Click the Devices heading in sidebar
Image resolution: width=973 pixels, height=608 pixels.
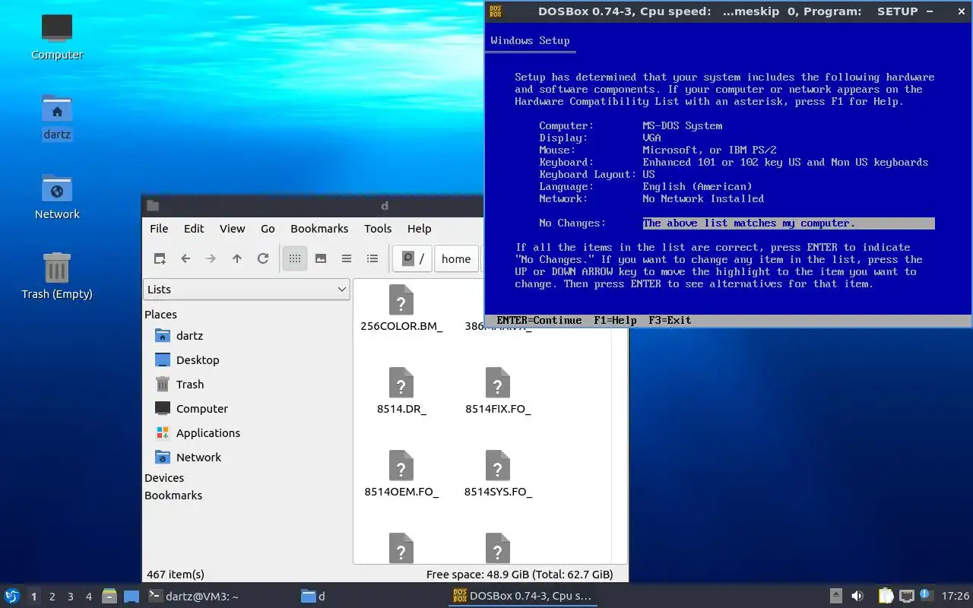pyautogui.click(x=164, y=478)
